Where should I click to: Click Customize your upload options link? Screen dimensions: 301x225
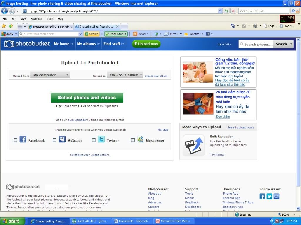90,155
